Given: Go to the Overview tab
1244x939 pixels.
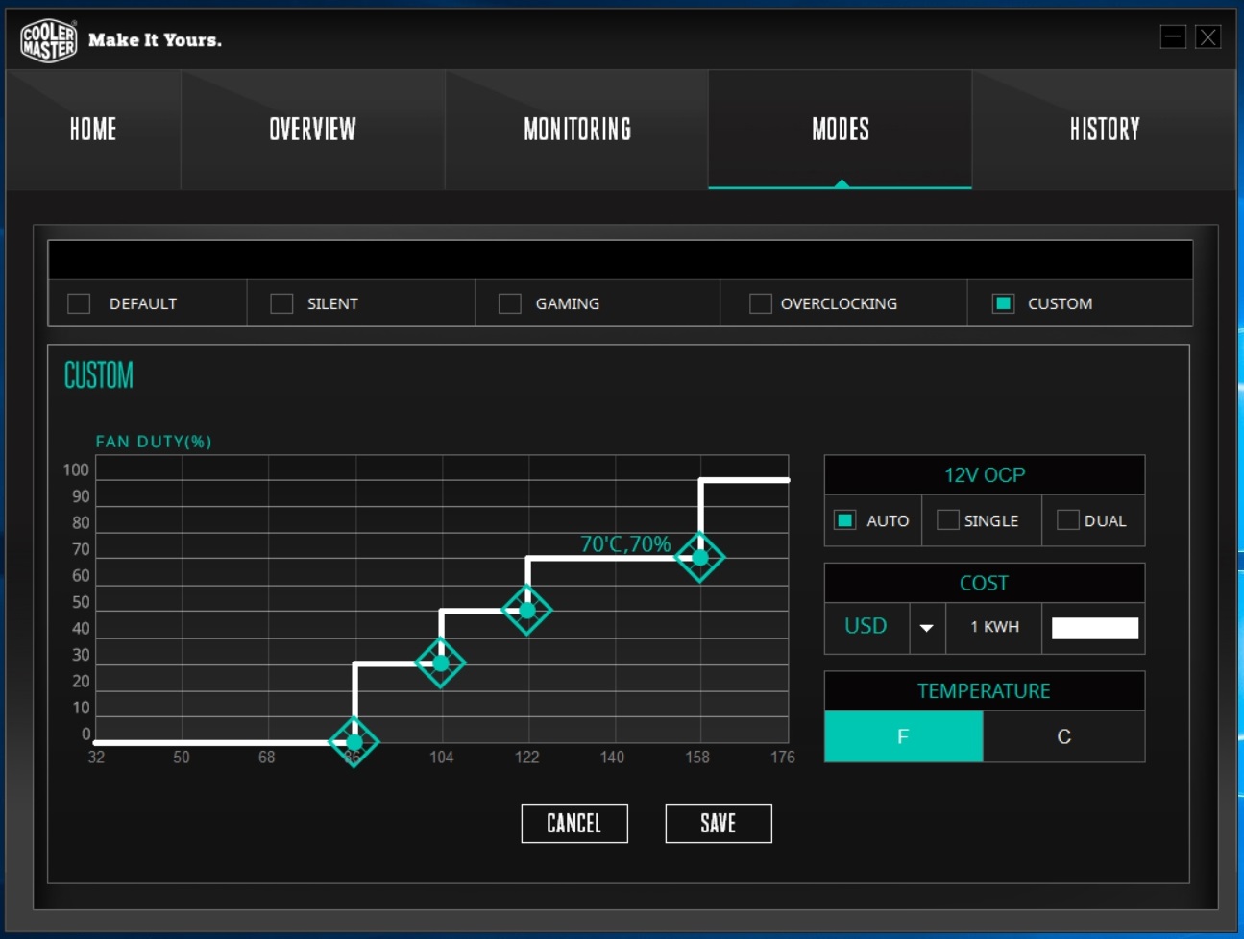Looking at the screenshot, I should [313, 130].
